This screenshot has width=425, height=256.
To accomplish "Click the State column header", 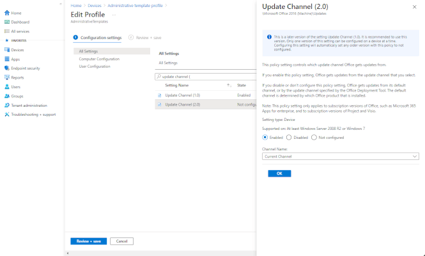I will coord(242,85).
